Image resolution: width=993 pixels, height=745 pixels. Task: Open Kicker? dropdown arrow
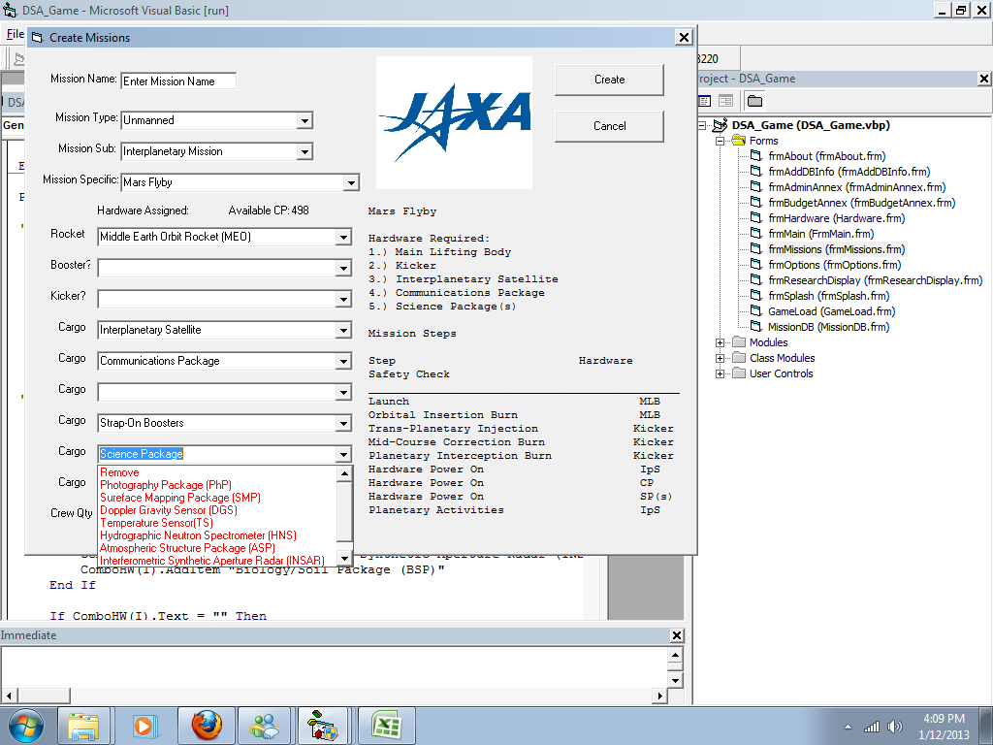click(343, 299)
